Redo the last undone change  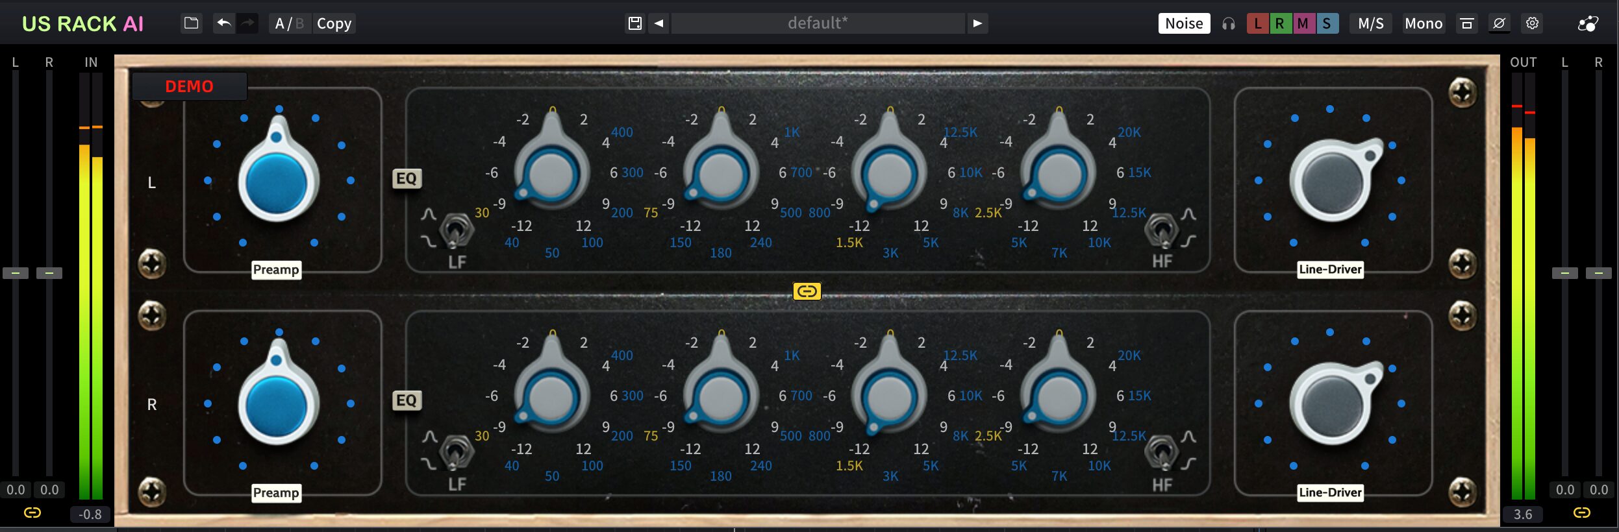(x=247, y=23)
